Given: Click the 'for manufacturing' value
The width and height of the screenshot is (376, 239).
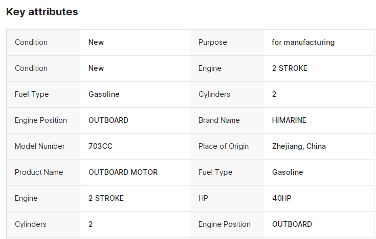Looking at the screenshot, I should pyautogui.click(x=303, y=42).
